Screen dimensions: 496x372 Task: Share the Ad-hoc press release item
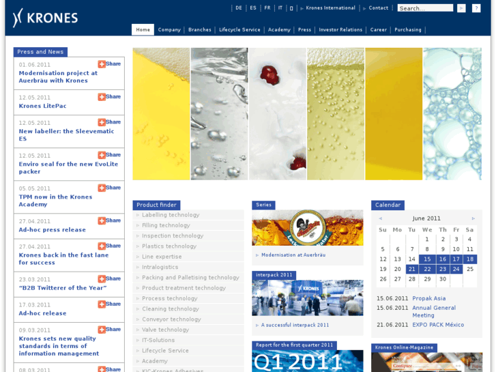pos(109,220)
